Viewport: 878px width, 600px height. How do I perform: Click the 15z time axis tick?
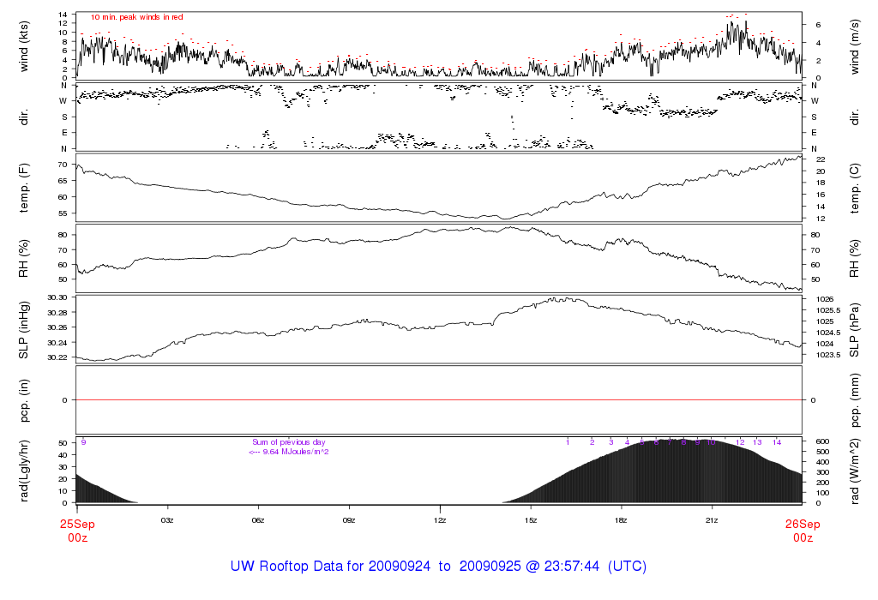(530, 520)
